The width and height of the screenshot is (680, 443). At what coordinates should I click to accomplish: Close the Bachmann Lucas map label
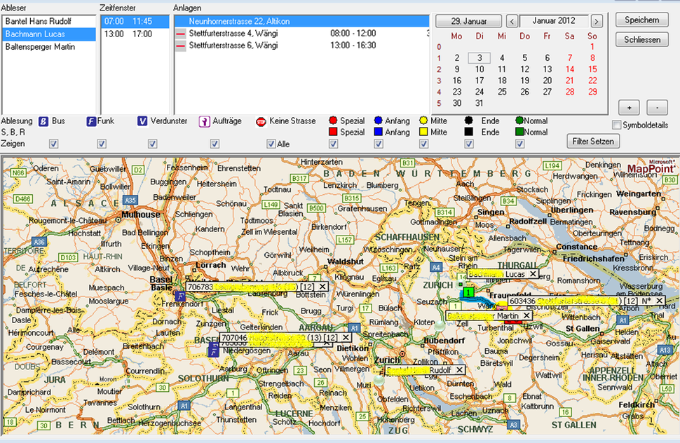533,274
